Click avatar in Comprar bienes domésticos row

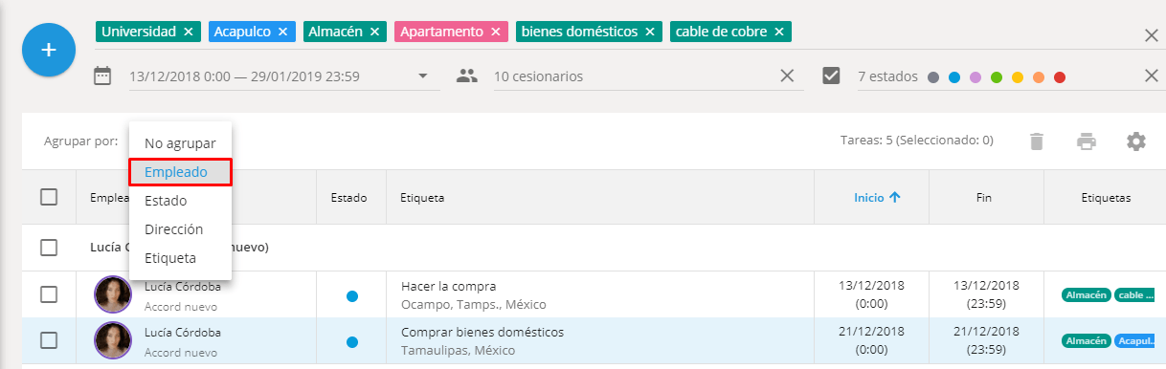(113, 340)
